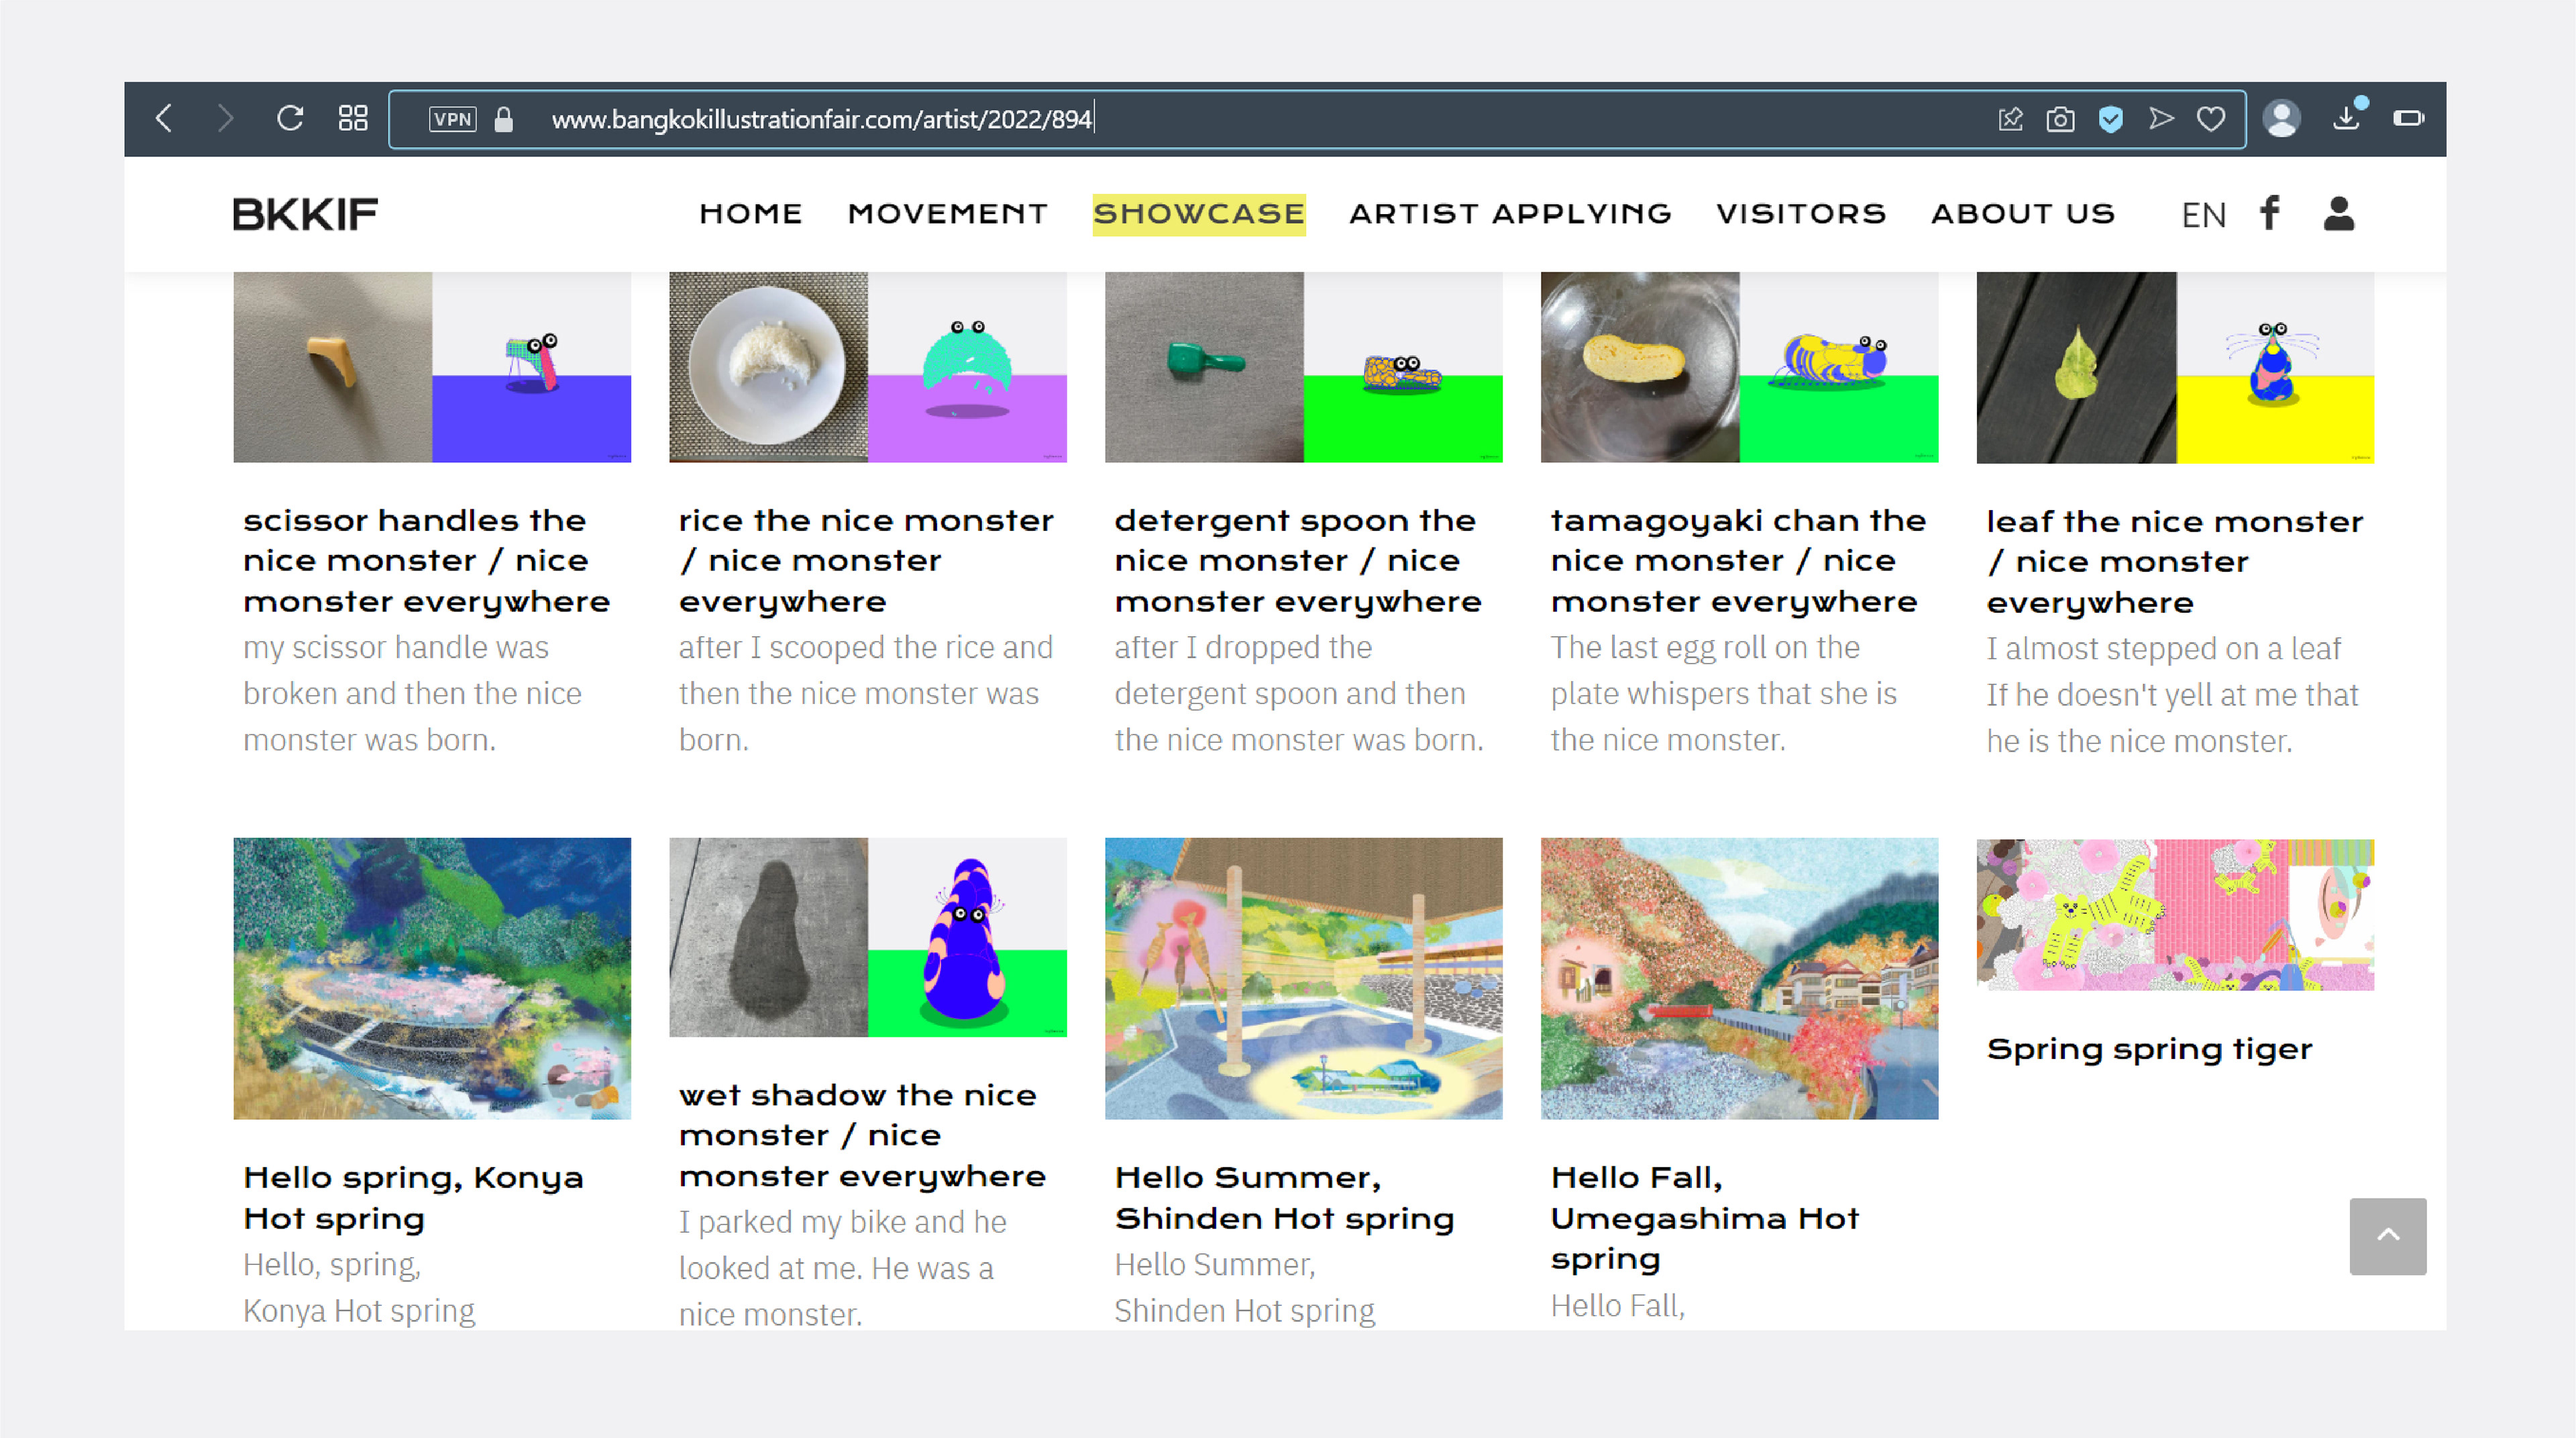This screenshot has width=2576, height=1438.
Task: Click the BKKIF logo
Action: click(305, 214)
